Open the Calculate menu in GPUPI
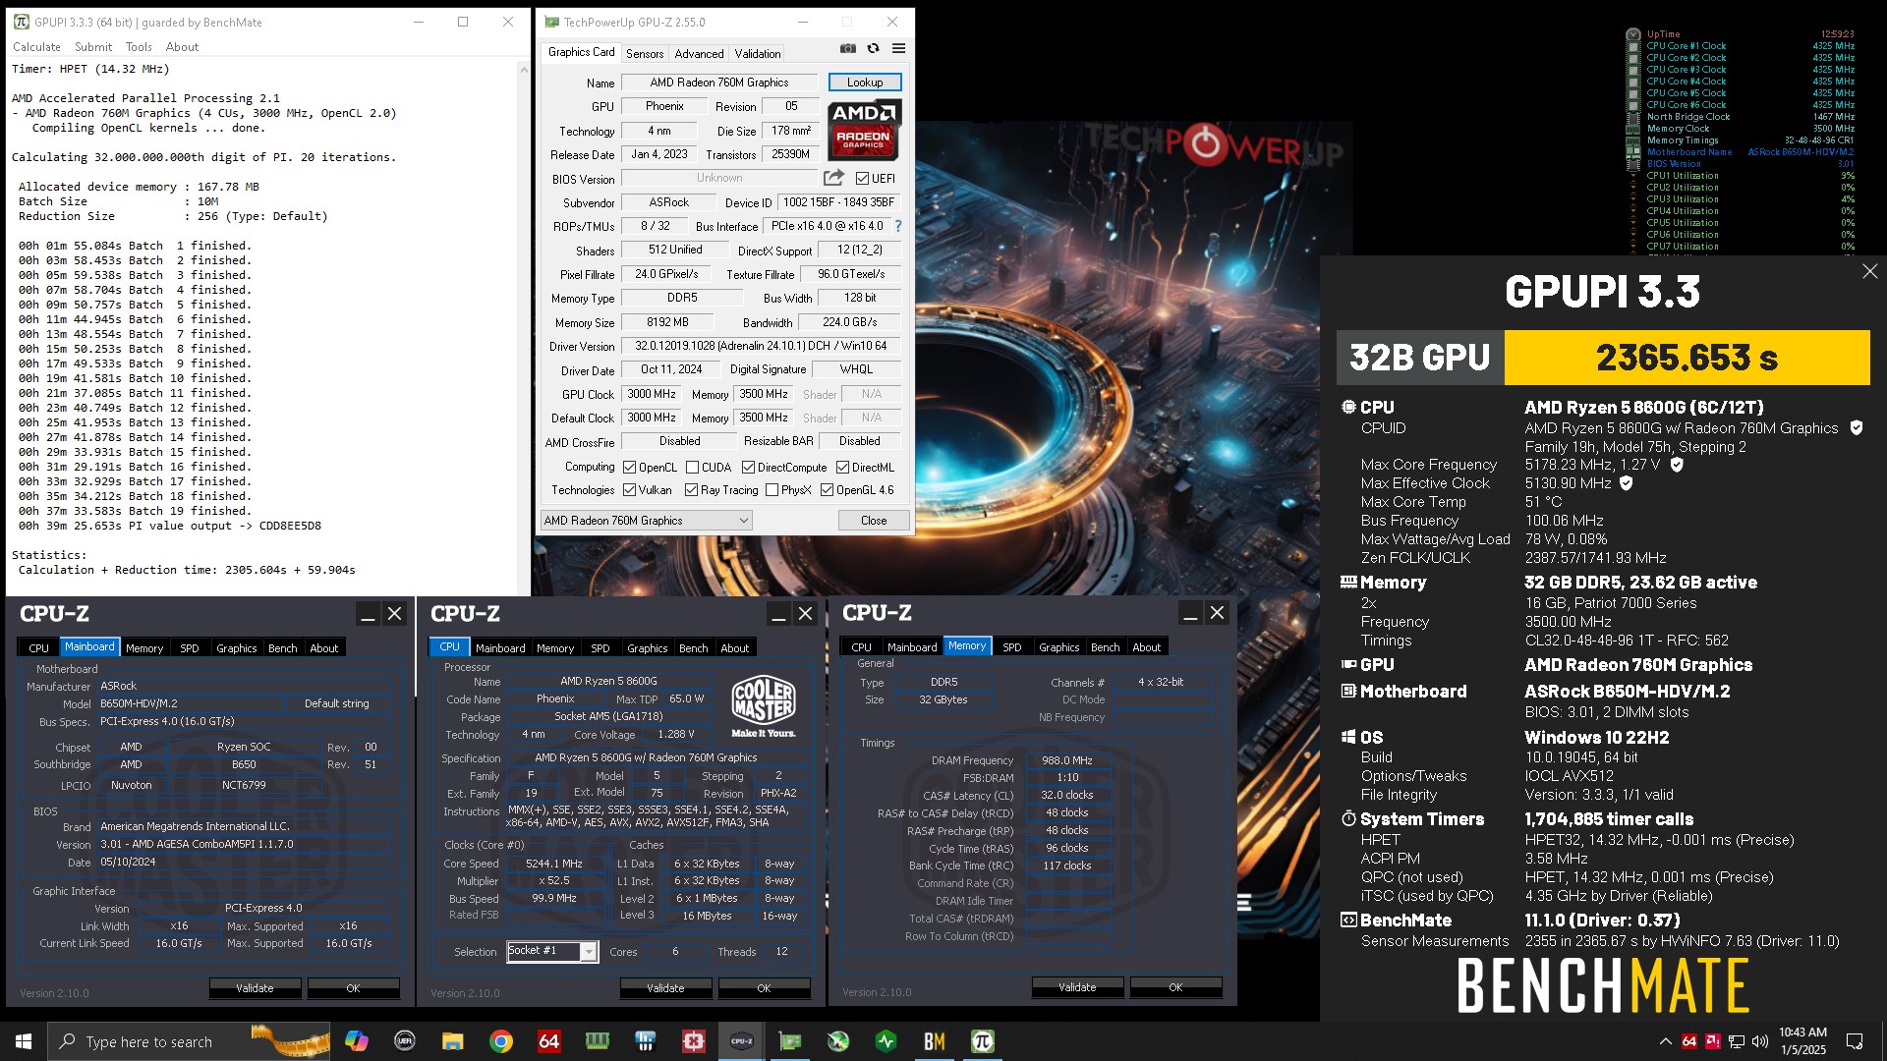 [x=36, y=47]
